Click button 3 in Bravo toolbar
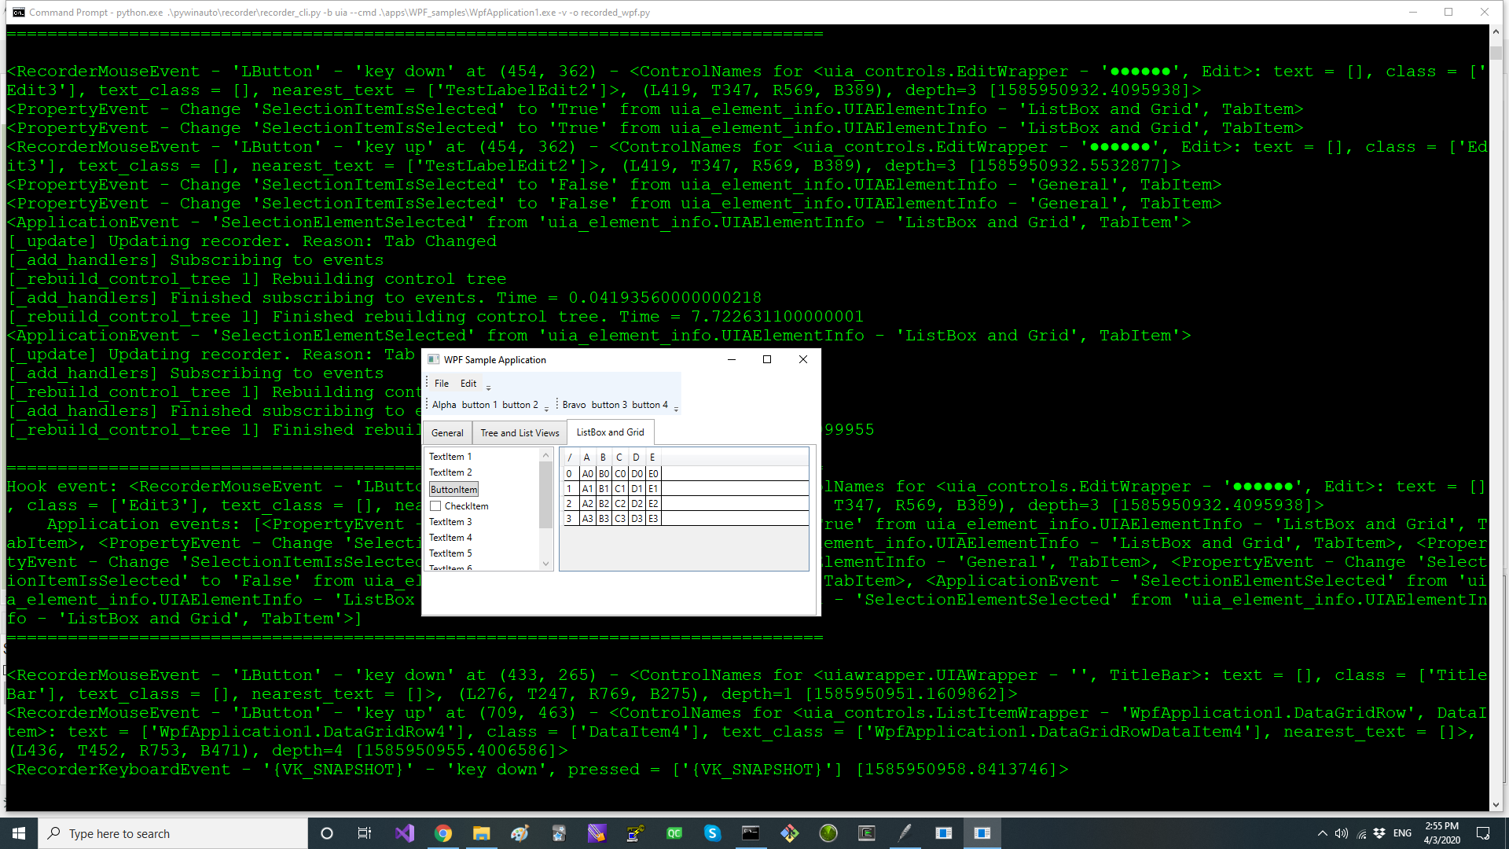Viewport: 1509px width, 849px height. click(609, 405)
